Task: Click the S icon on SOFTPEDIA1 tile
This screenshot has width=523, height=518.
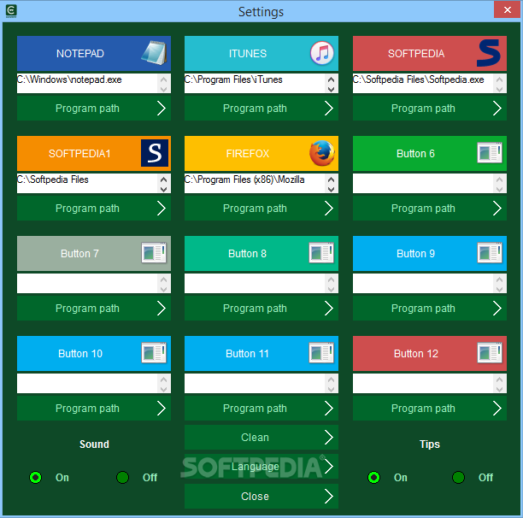Action: 155,153
